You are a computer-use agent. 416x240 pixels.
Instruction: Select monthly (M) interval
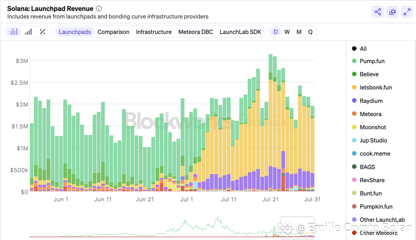(299, 32)
